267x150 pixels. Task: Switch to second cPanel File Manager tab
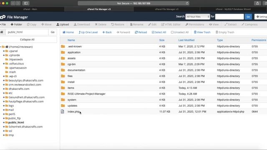(166, 9)
